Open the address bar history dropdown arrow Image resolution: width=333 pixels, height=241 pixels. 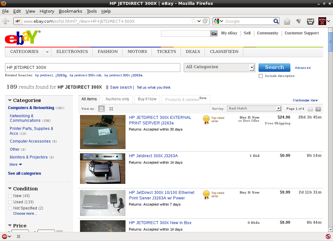tap(199, 21)
